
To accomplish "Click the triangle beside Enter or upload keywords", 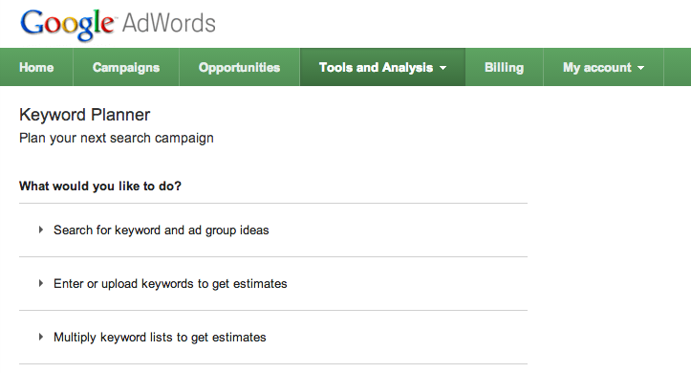I will (x=40, y=283).
